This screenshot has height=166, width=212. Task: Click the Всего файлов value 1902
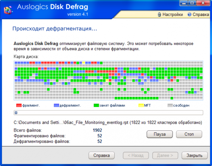(x=97, y=130)
